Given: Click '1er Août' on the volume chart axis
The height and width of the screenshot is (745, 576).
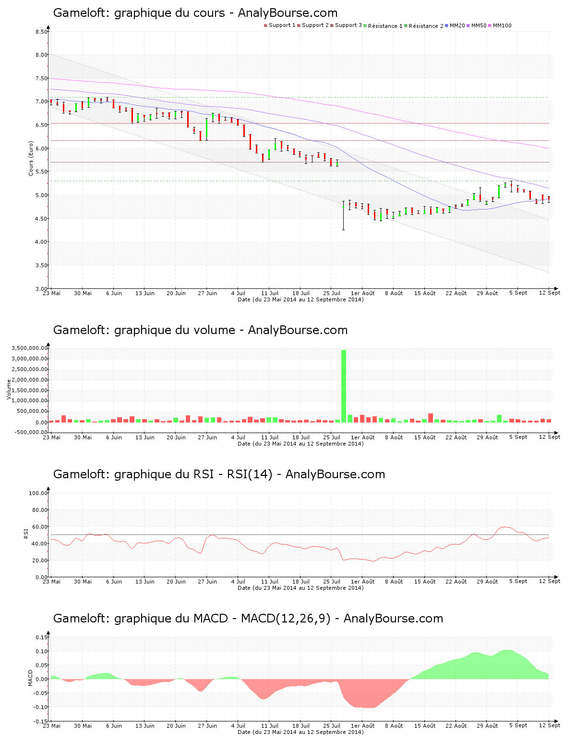Looking at the screenshot, I should tap(363, 437).
